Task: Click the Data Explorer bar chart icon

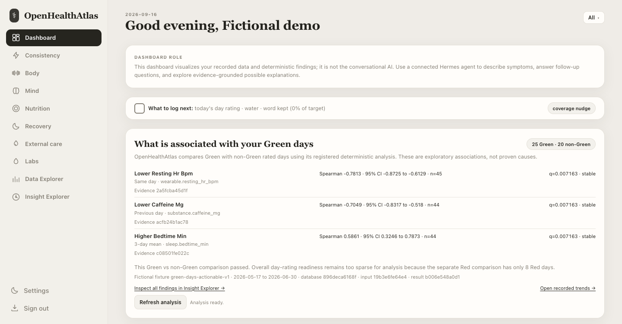Action: tap(16, 179)
